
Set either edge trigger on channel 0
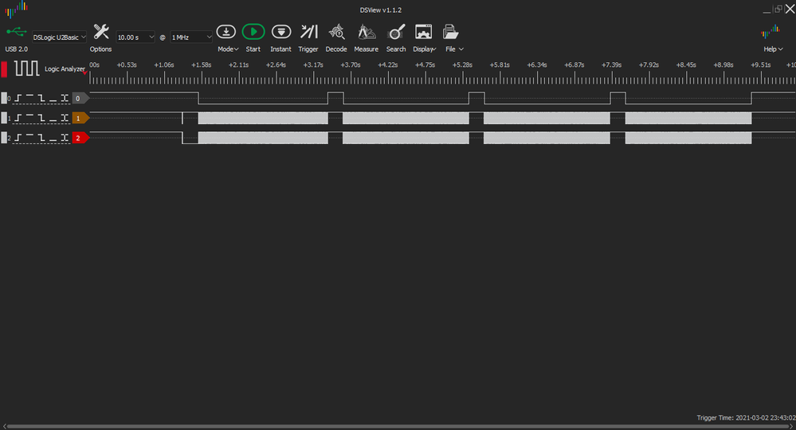point(65,99)
